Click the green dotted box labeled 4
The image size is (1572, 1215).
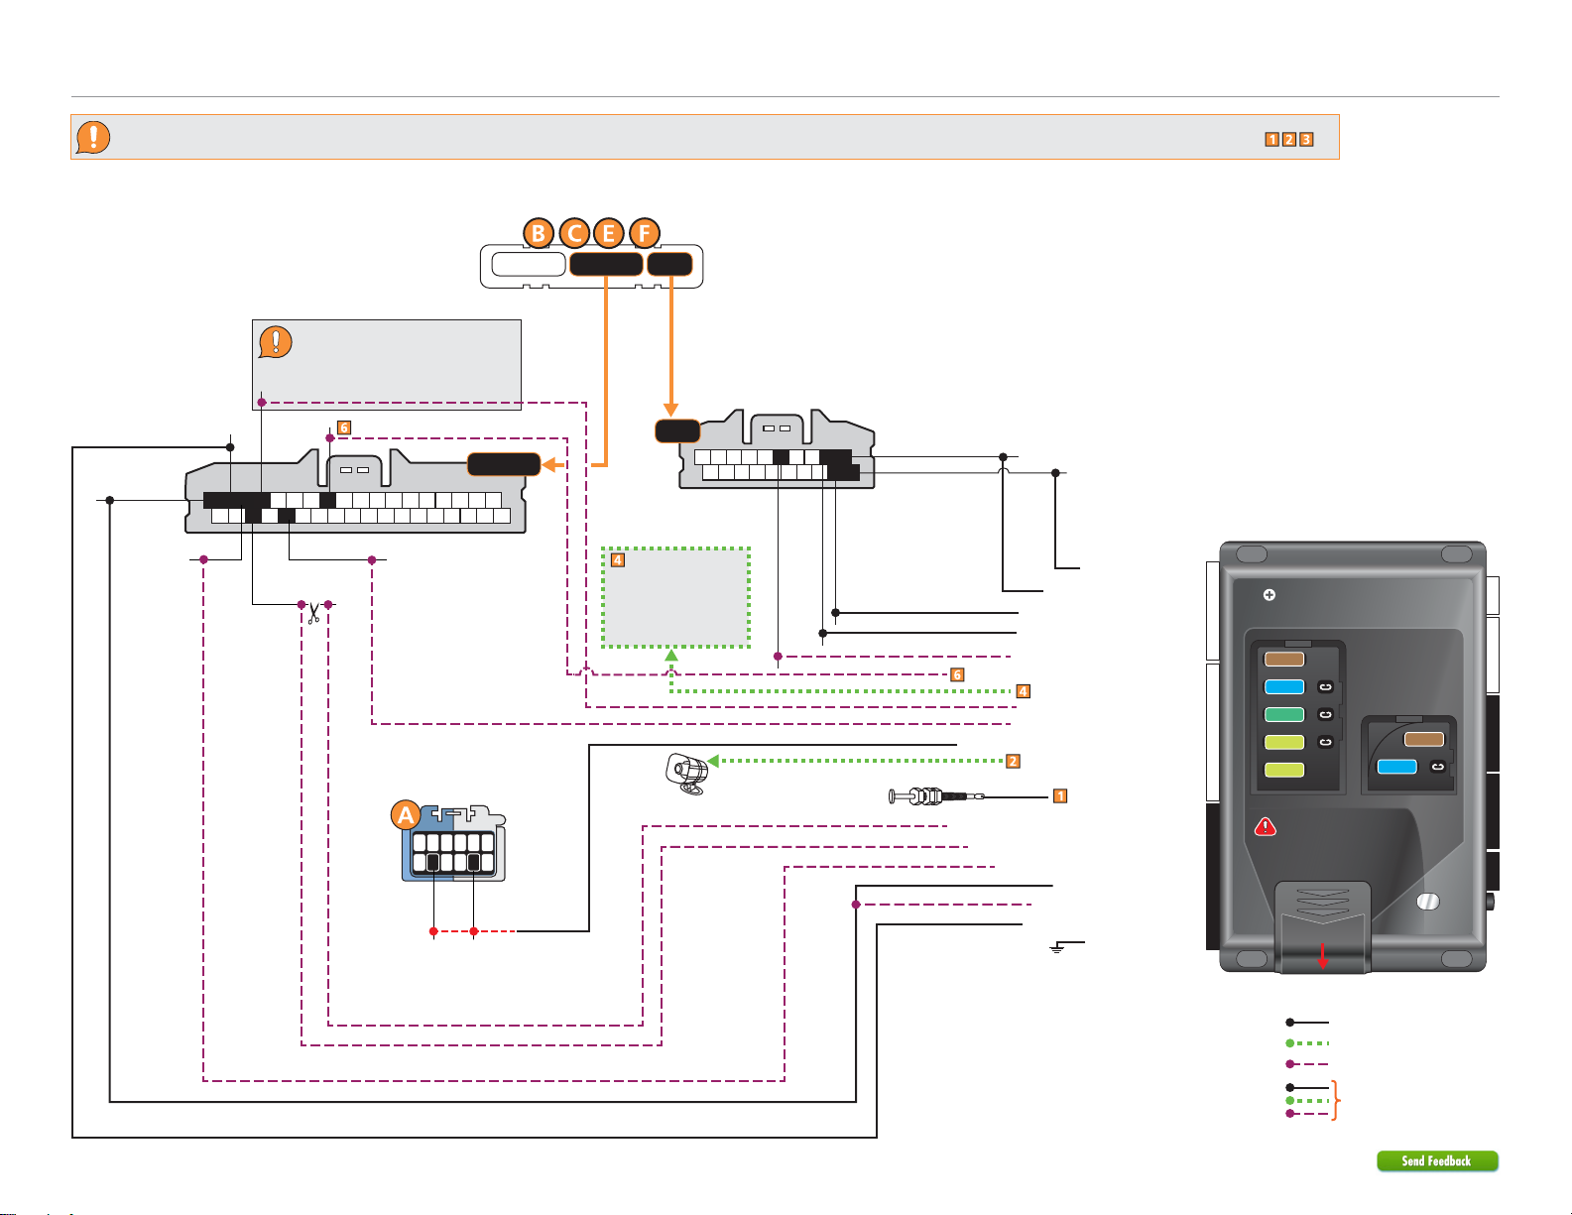tap(675, 597)
